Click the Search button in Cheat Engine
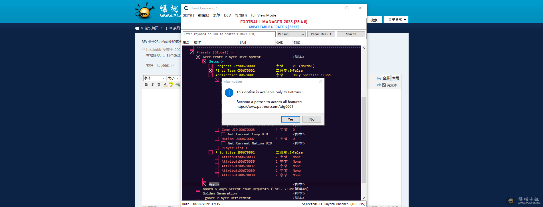The width and height of the screenshot is (543, 207). click(351, 34)
